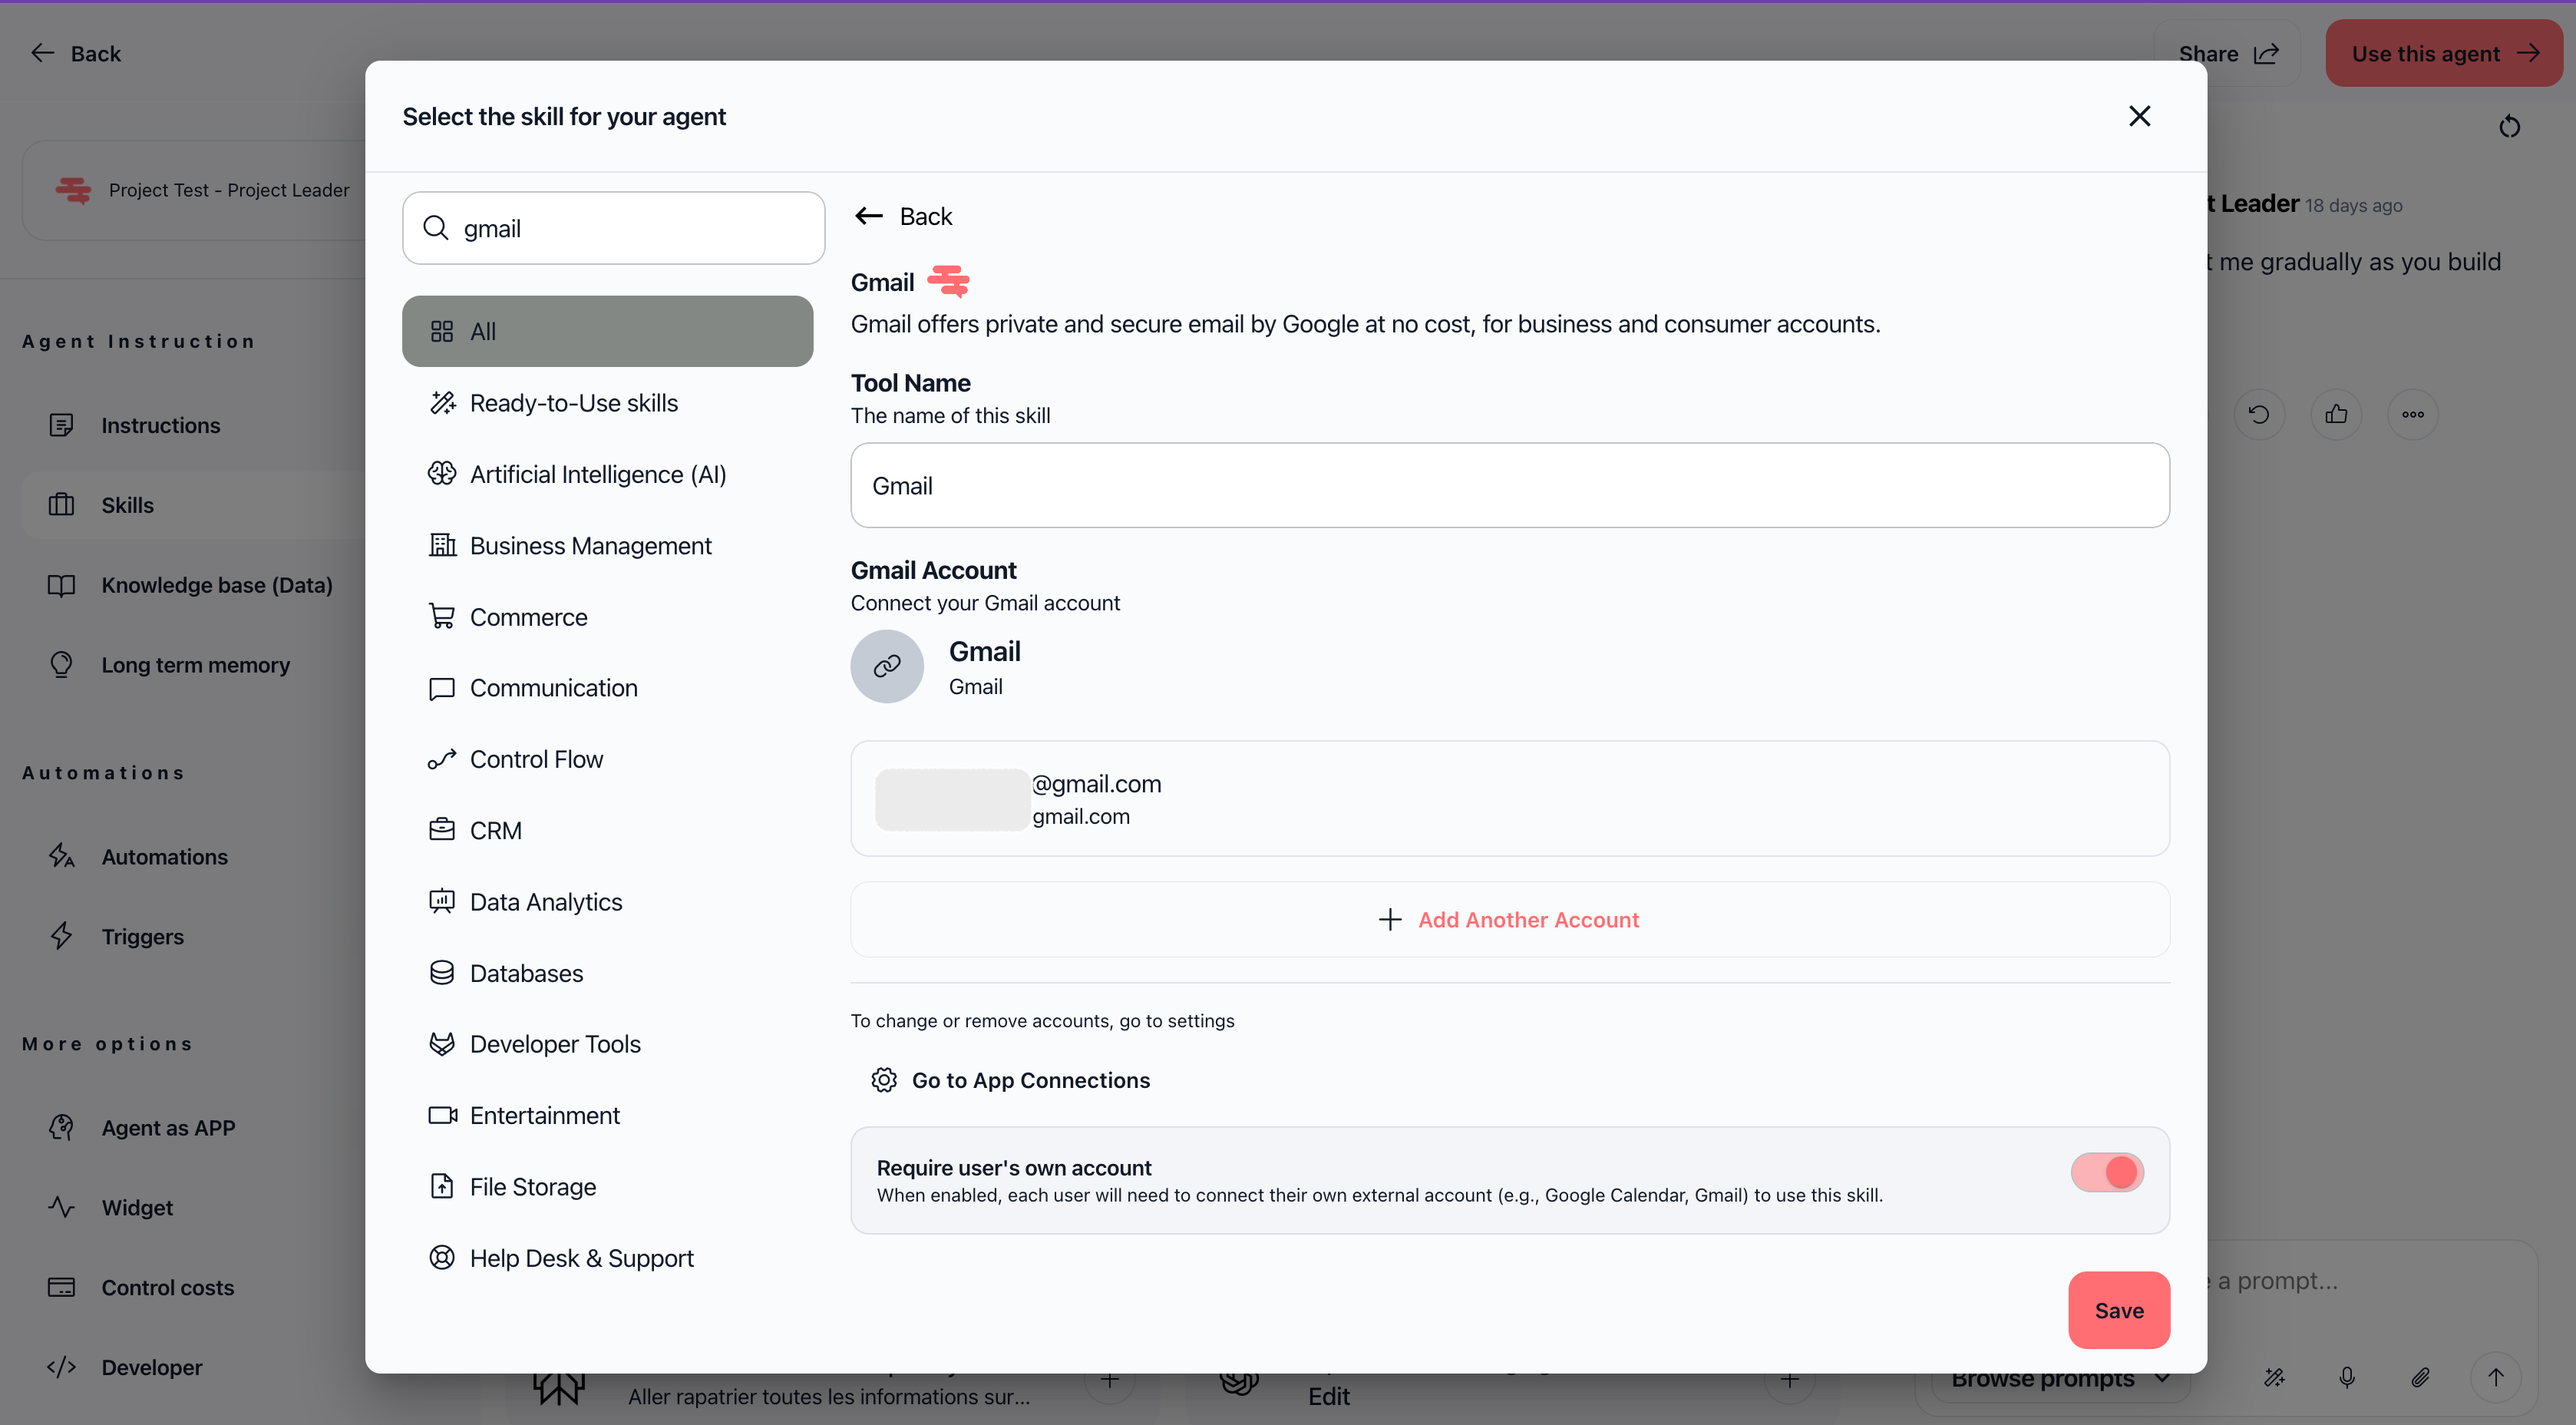Click the Control costs card icon

click(x=61, y=1287)
